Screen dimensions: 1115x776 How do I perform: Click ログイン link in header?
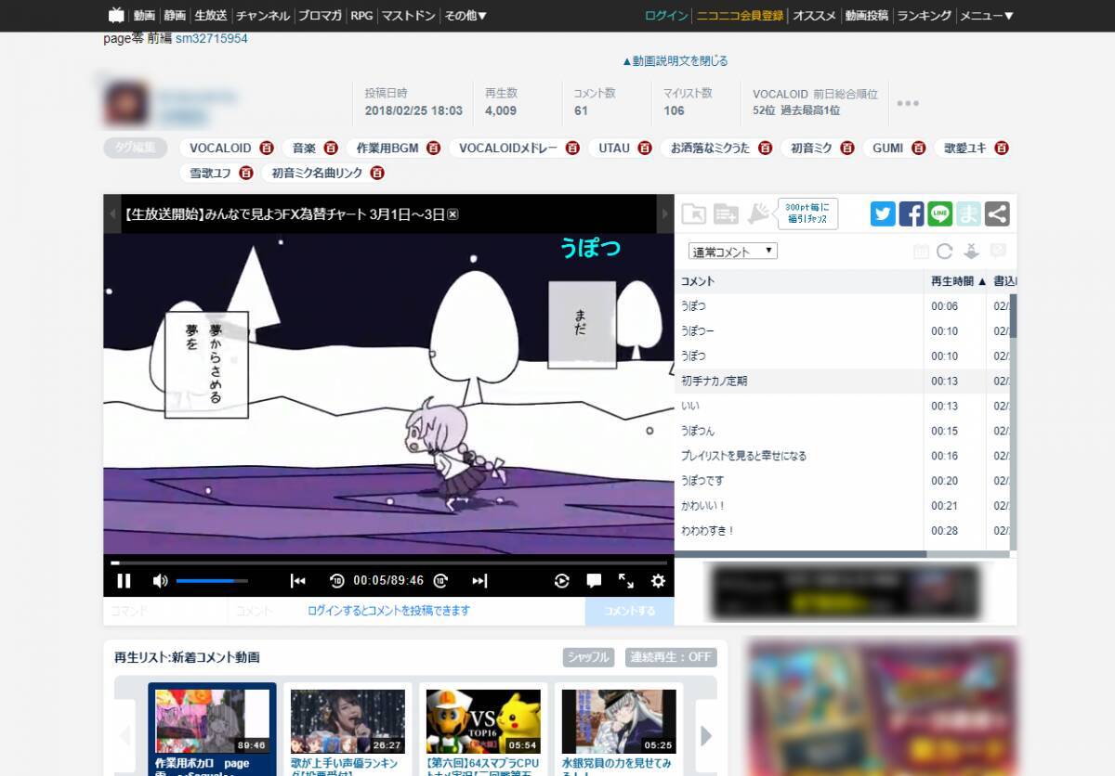point(666,16)
